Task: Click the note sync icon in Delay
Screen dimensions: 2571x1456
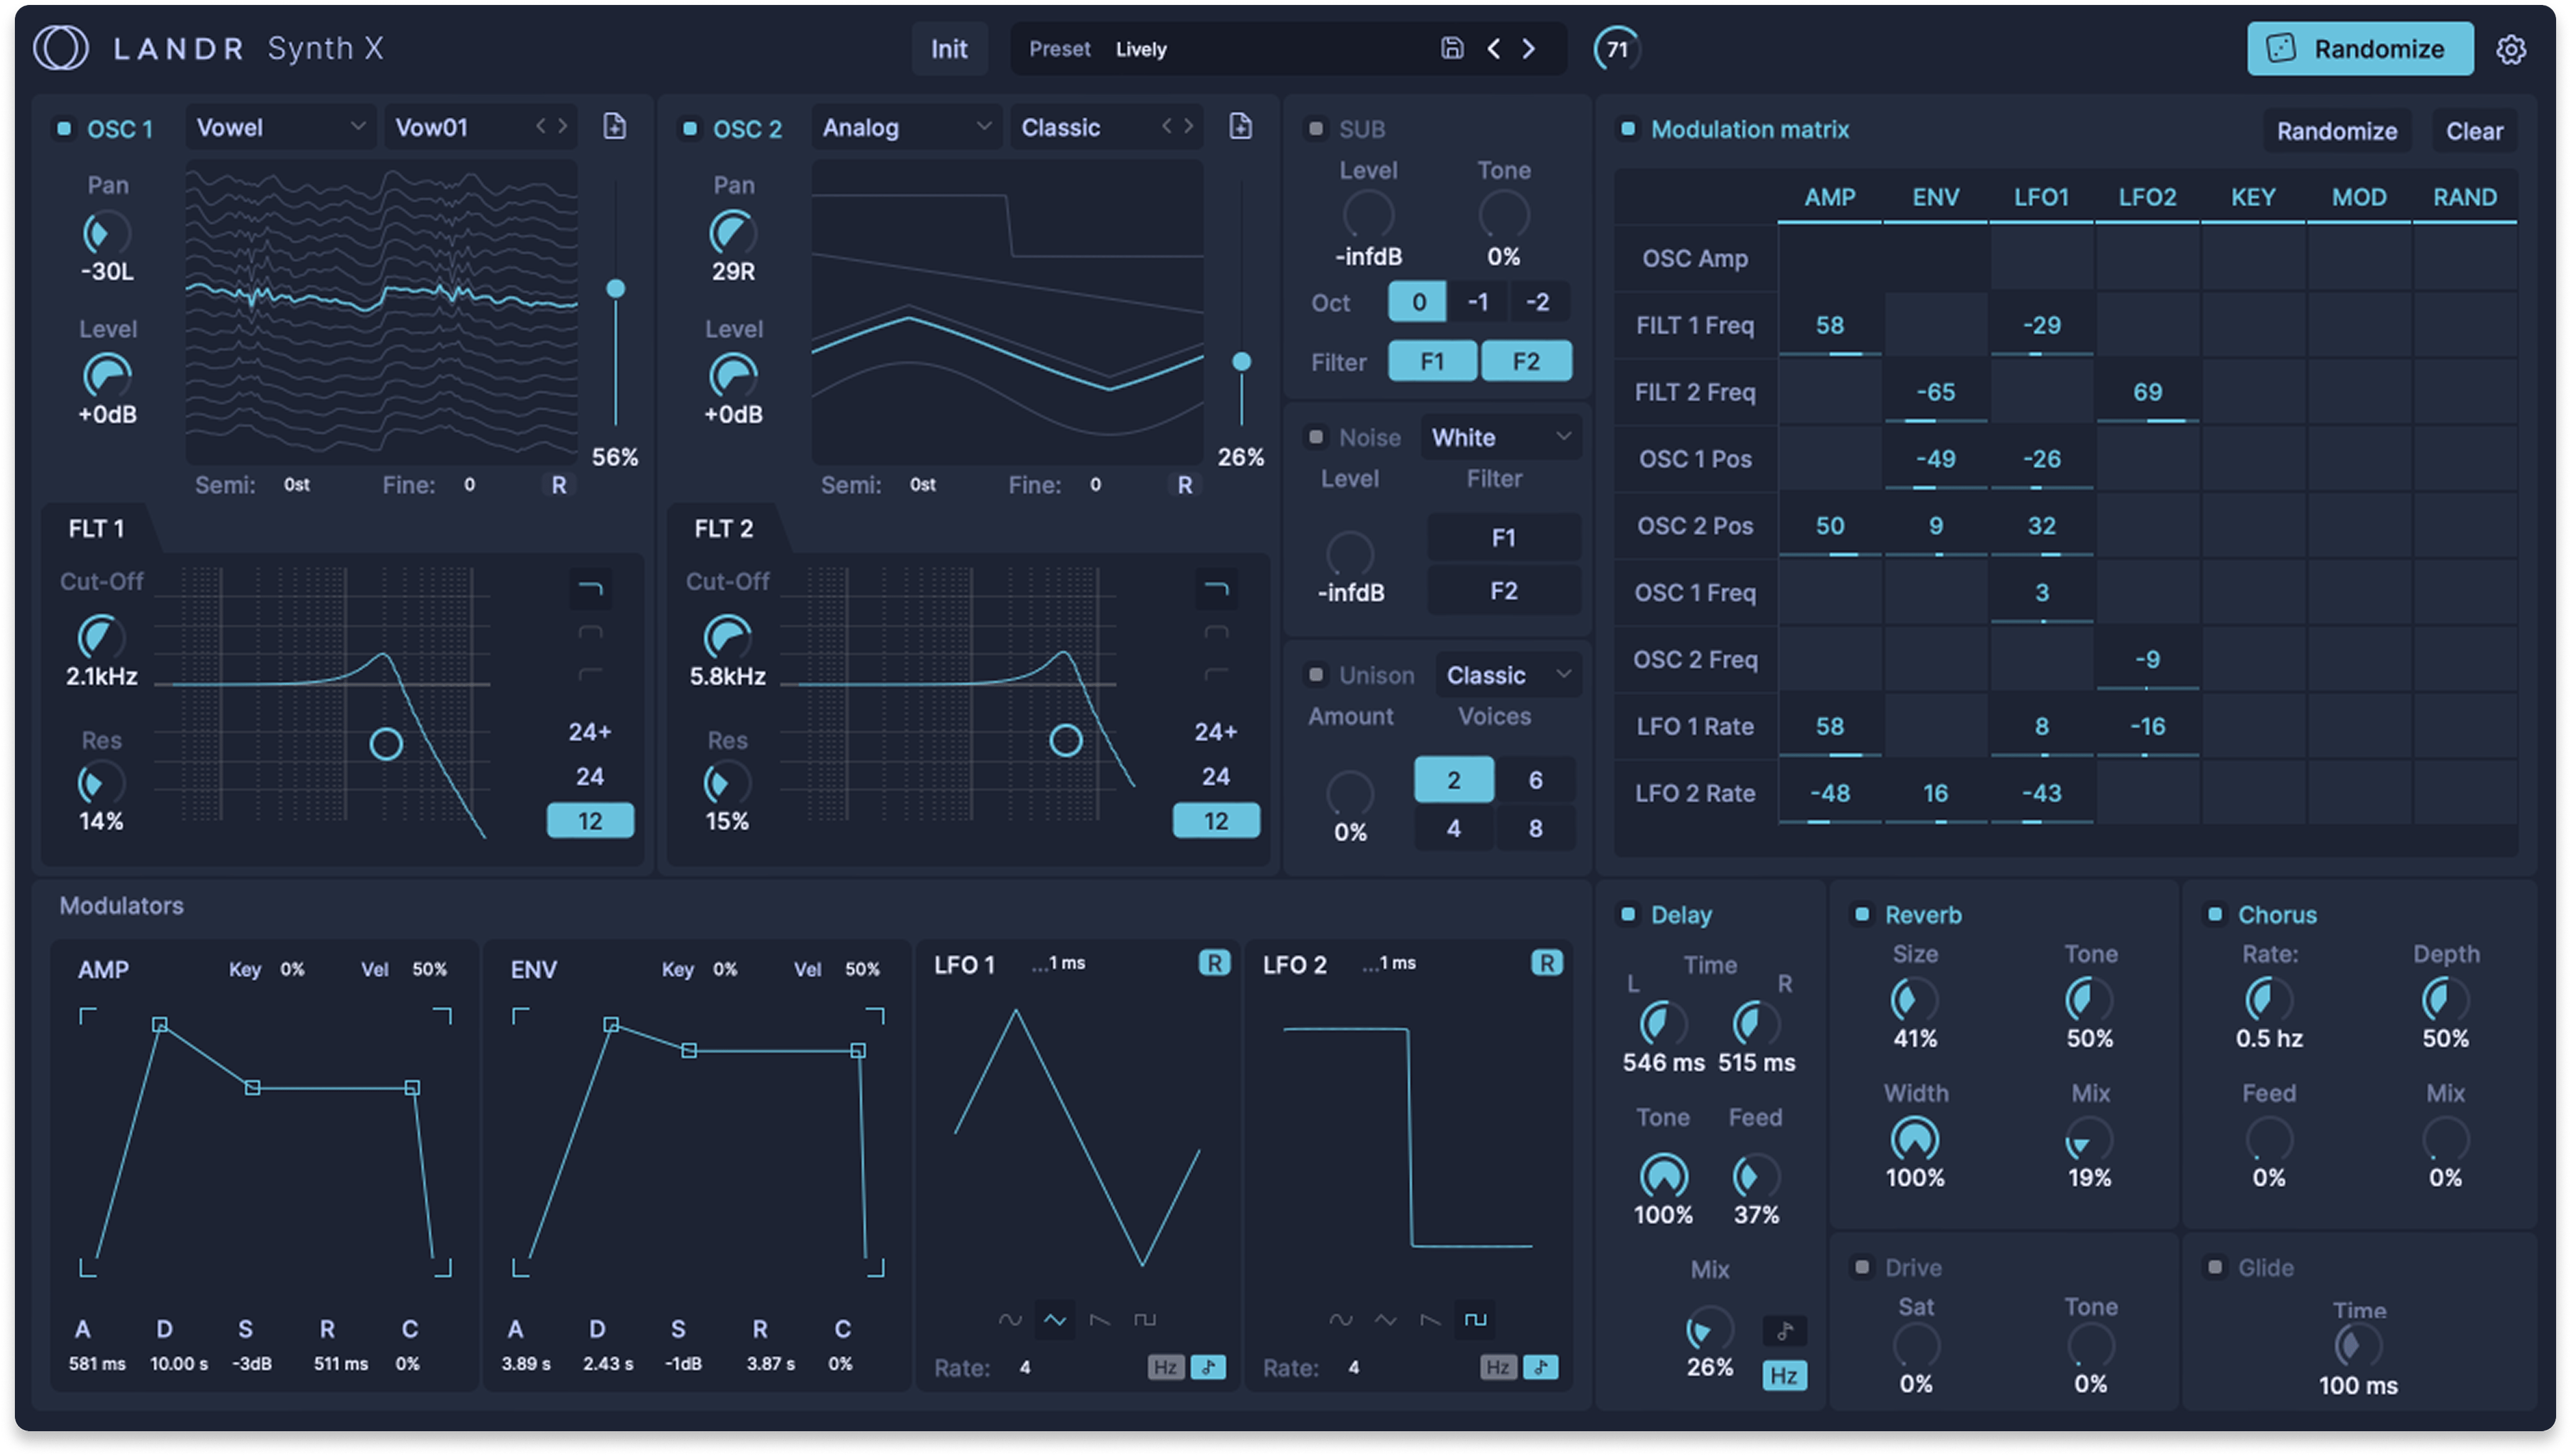Action: tap(1784, 1330)
